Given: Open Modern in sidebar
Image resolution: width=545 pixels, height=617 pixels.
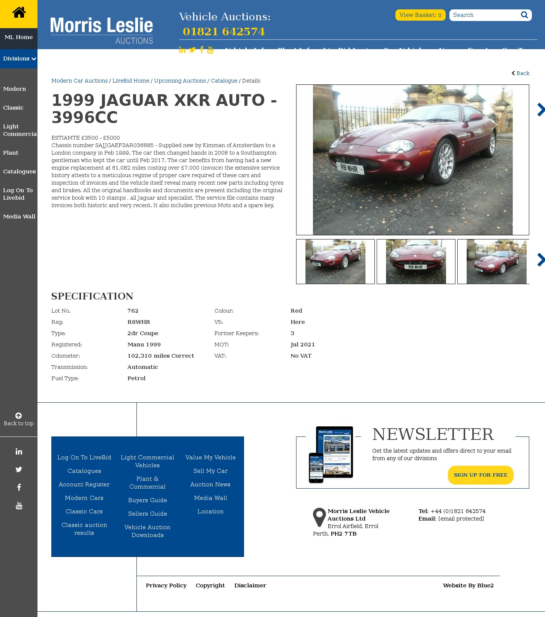Looking at the screenshot, I should coord(15,89).
